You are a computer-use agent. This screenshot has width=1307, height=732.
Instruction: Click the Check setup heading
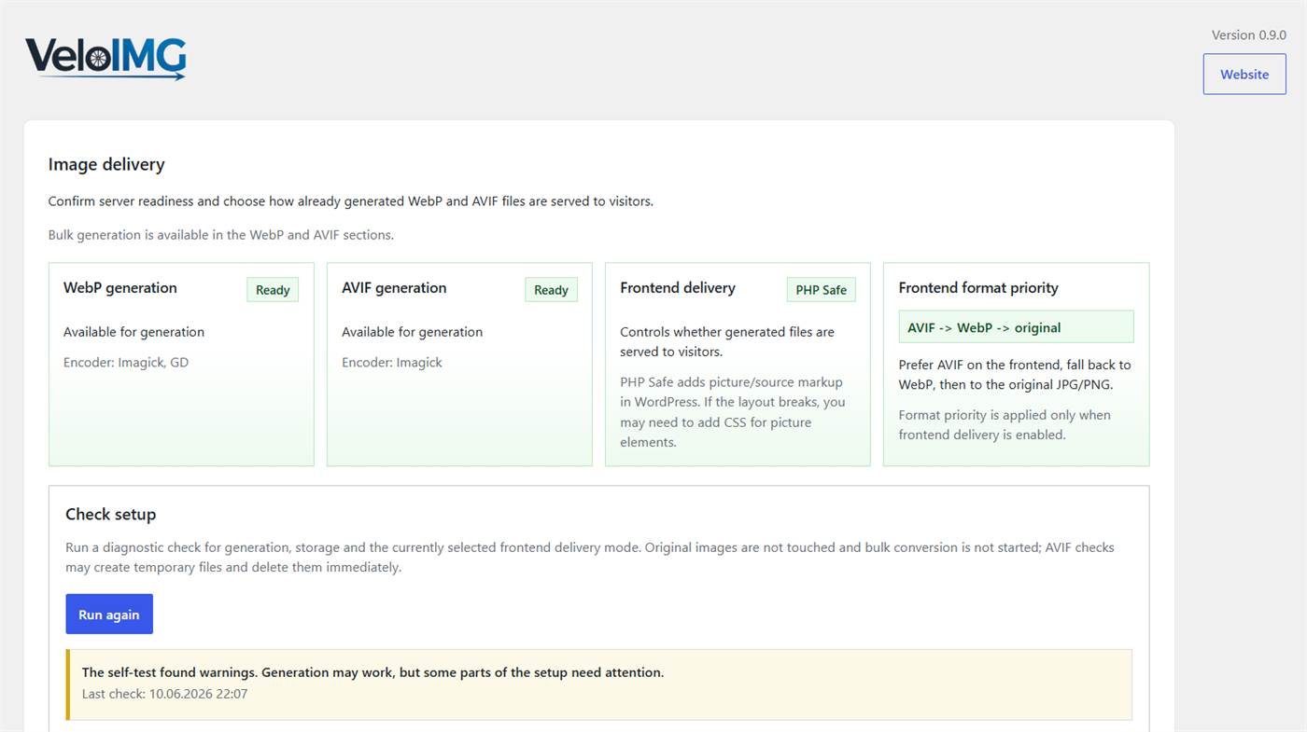[111, 515]
